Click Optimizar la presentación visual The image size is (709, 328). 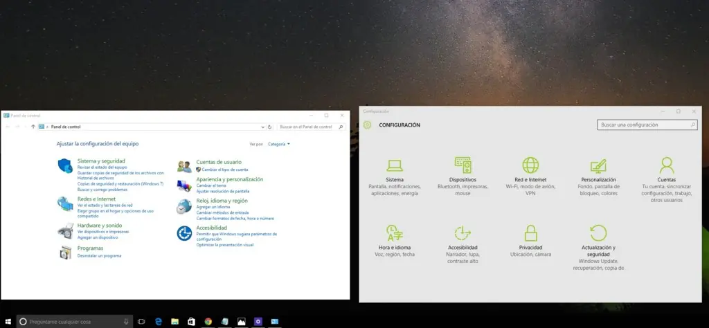point(225,245)
